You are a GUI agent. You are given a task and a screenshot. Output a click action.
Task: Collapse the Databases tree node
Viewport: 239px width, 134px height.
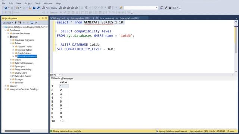tap(6, 30)
